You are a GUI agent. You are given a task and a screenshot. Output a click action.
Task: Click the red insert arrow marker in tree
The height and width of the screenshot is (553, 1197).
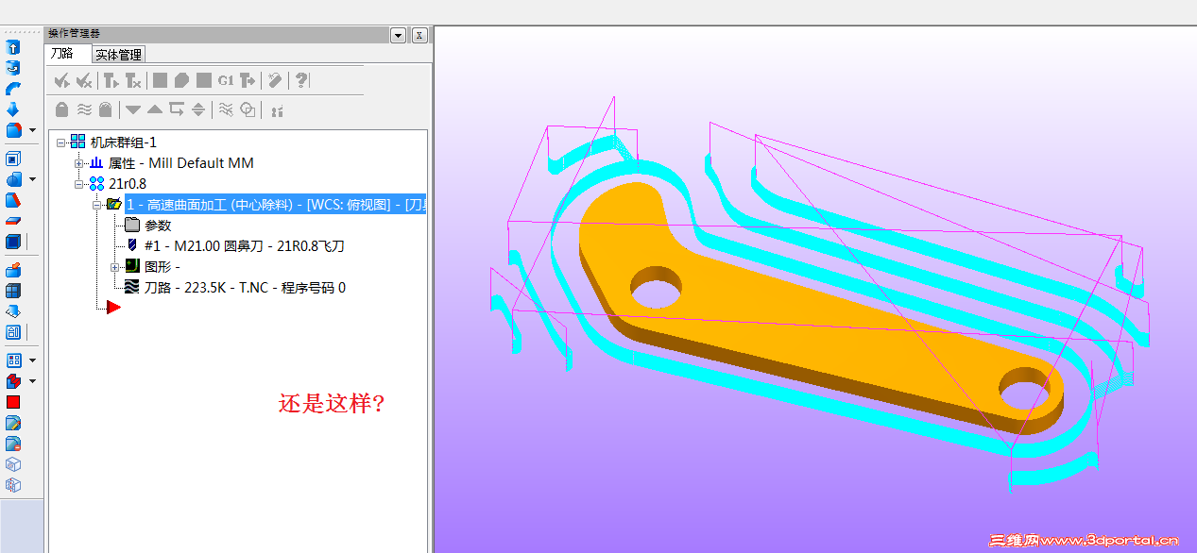pyautogui.click(x=113, y=308)
